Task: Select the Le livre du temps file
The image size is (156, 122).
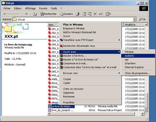Action: (x=61, y=106)
